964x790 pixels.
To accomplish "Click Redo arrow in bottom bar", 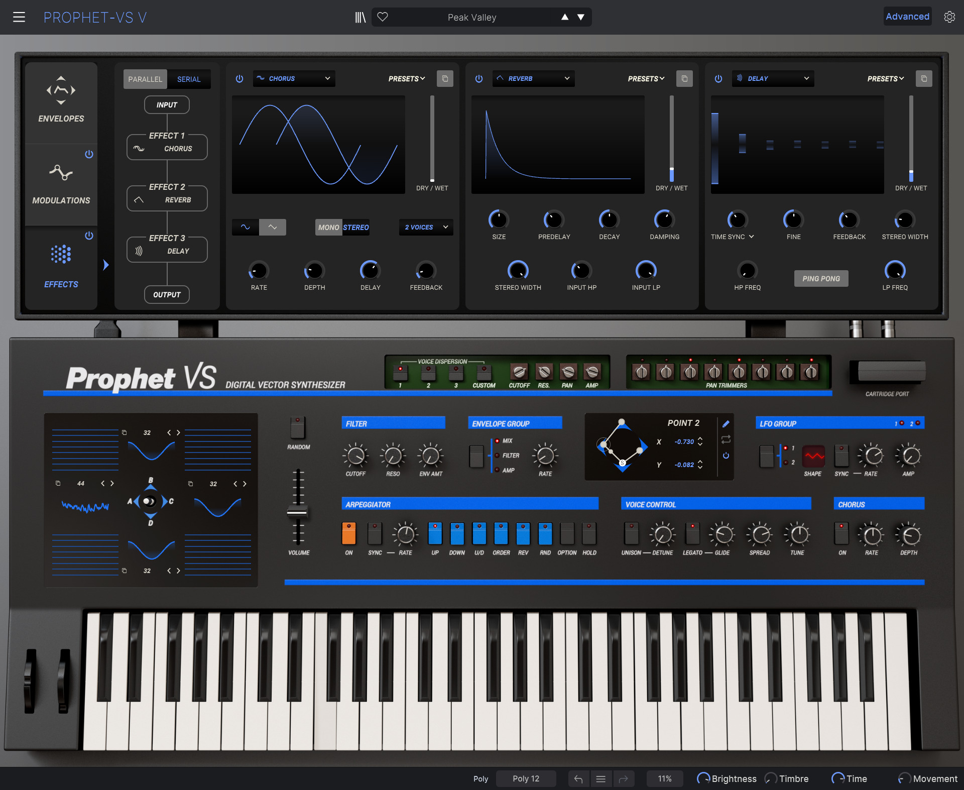I will pos(623,779).
